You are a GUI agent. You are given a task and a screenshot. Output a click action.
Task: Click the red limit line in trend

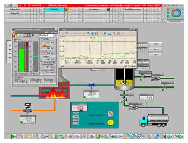pos(101,41)
